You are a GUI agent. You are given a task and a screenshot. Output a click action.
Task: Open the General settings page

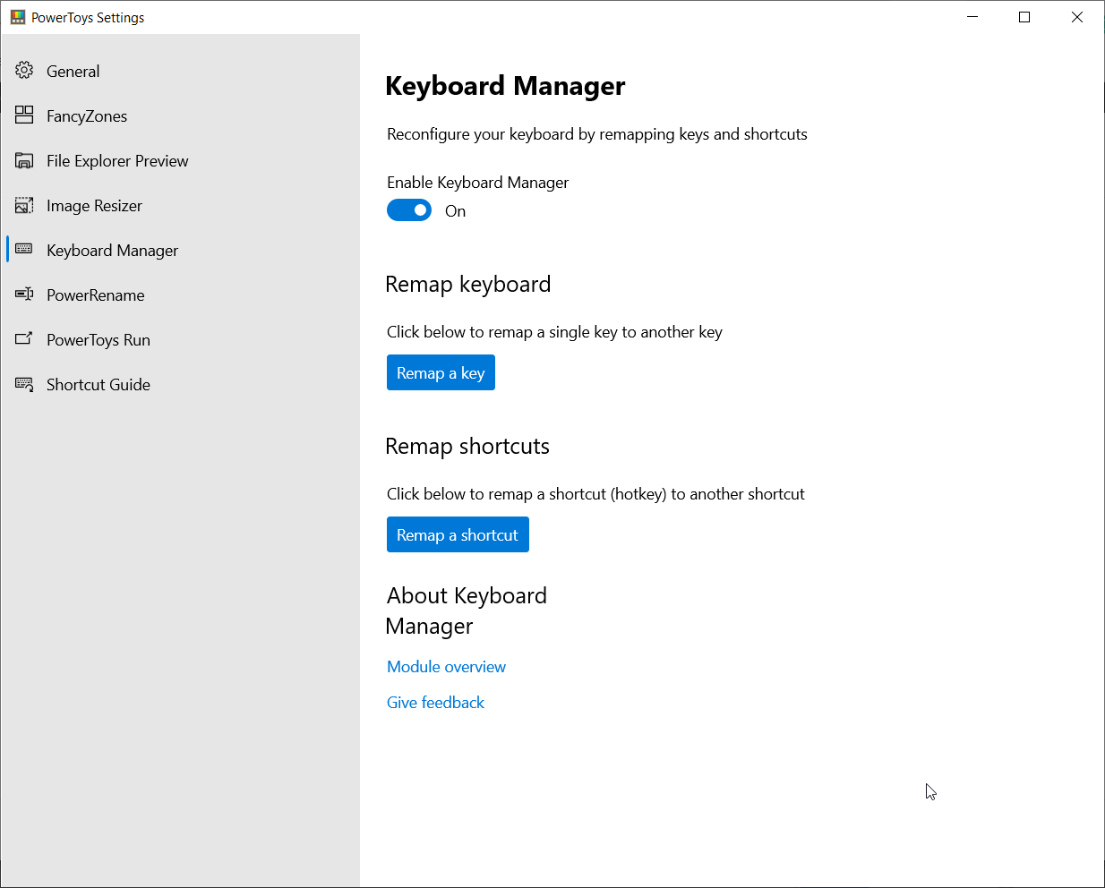tap(73, 72)
